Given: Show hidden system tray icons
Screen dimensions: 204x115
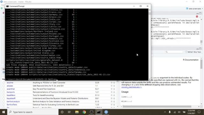Looking at the screenshot, I should point(165,112).
